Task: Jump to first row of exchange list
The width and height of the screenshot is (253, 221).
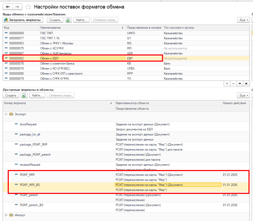Action: tap(227, 83)
